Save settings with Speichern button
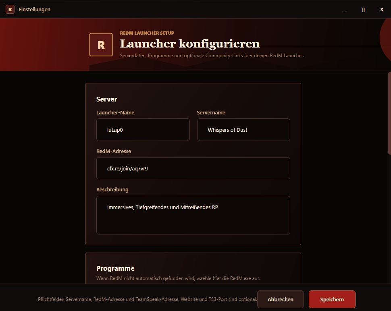This screenshot has height=311, width=391. click(x=332, y=299)
